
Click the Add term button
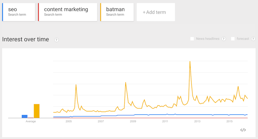156,12
